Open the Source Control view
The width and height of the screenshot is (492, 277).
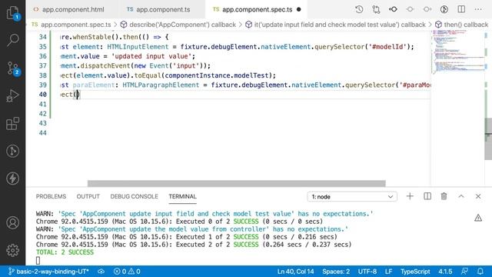tap(12, 68)
